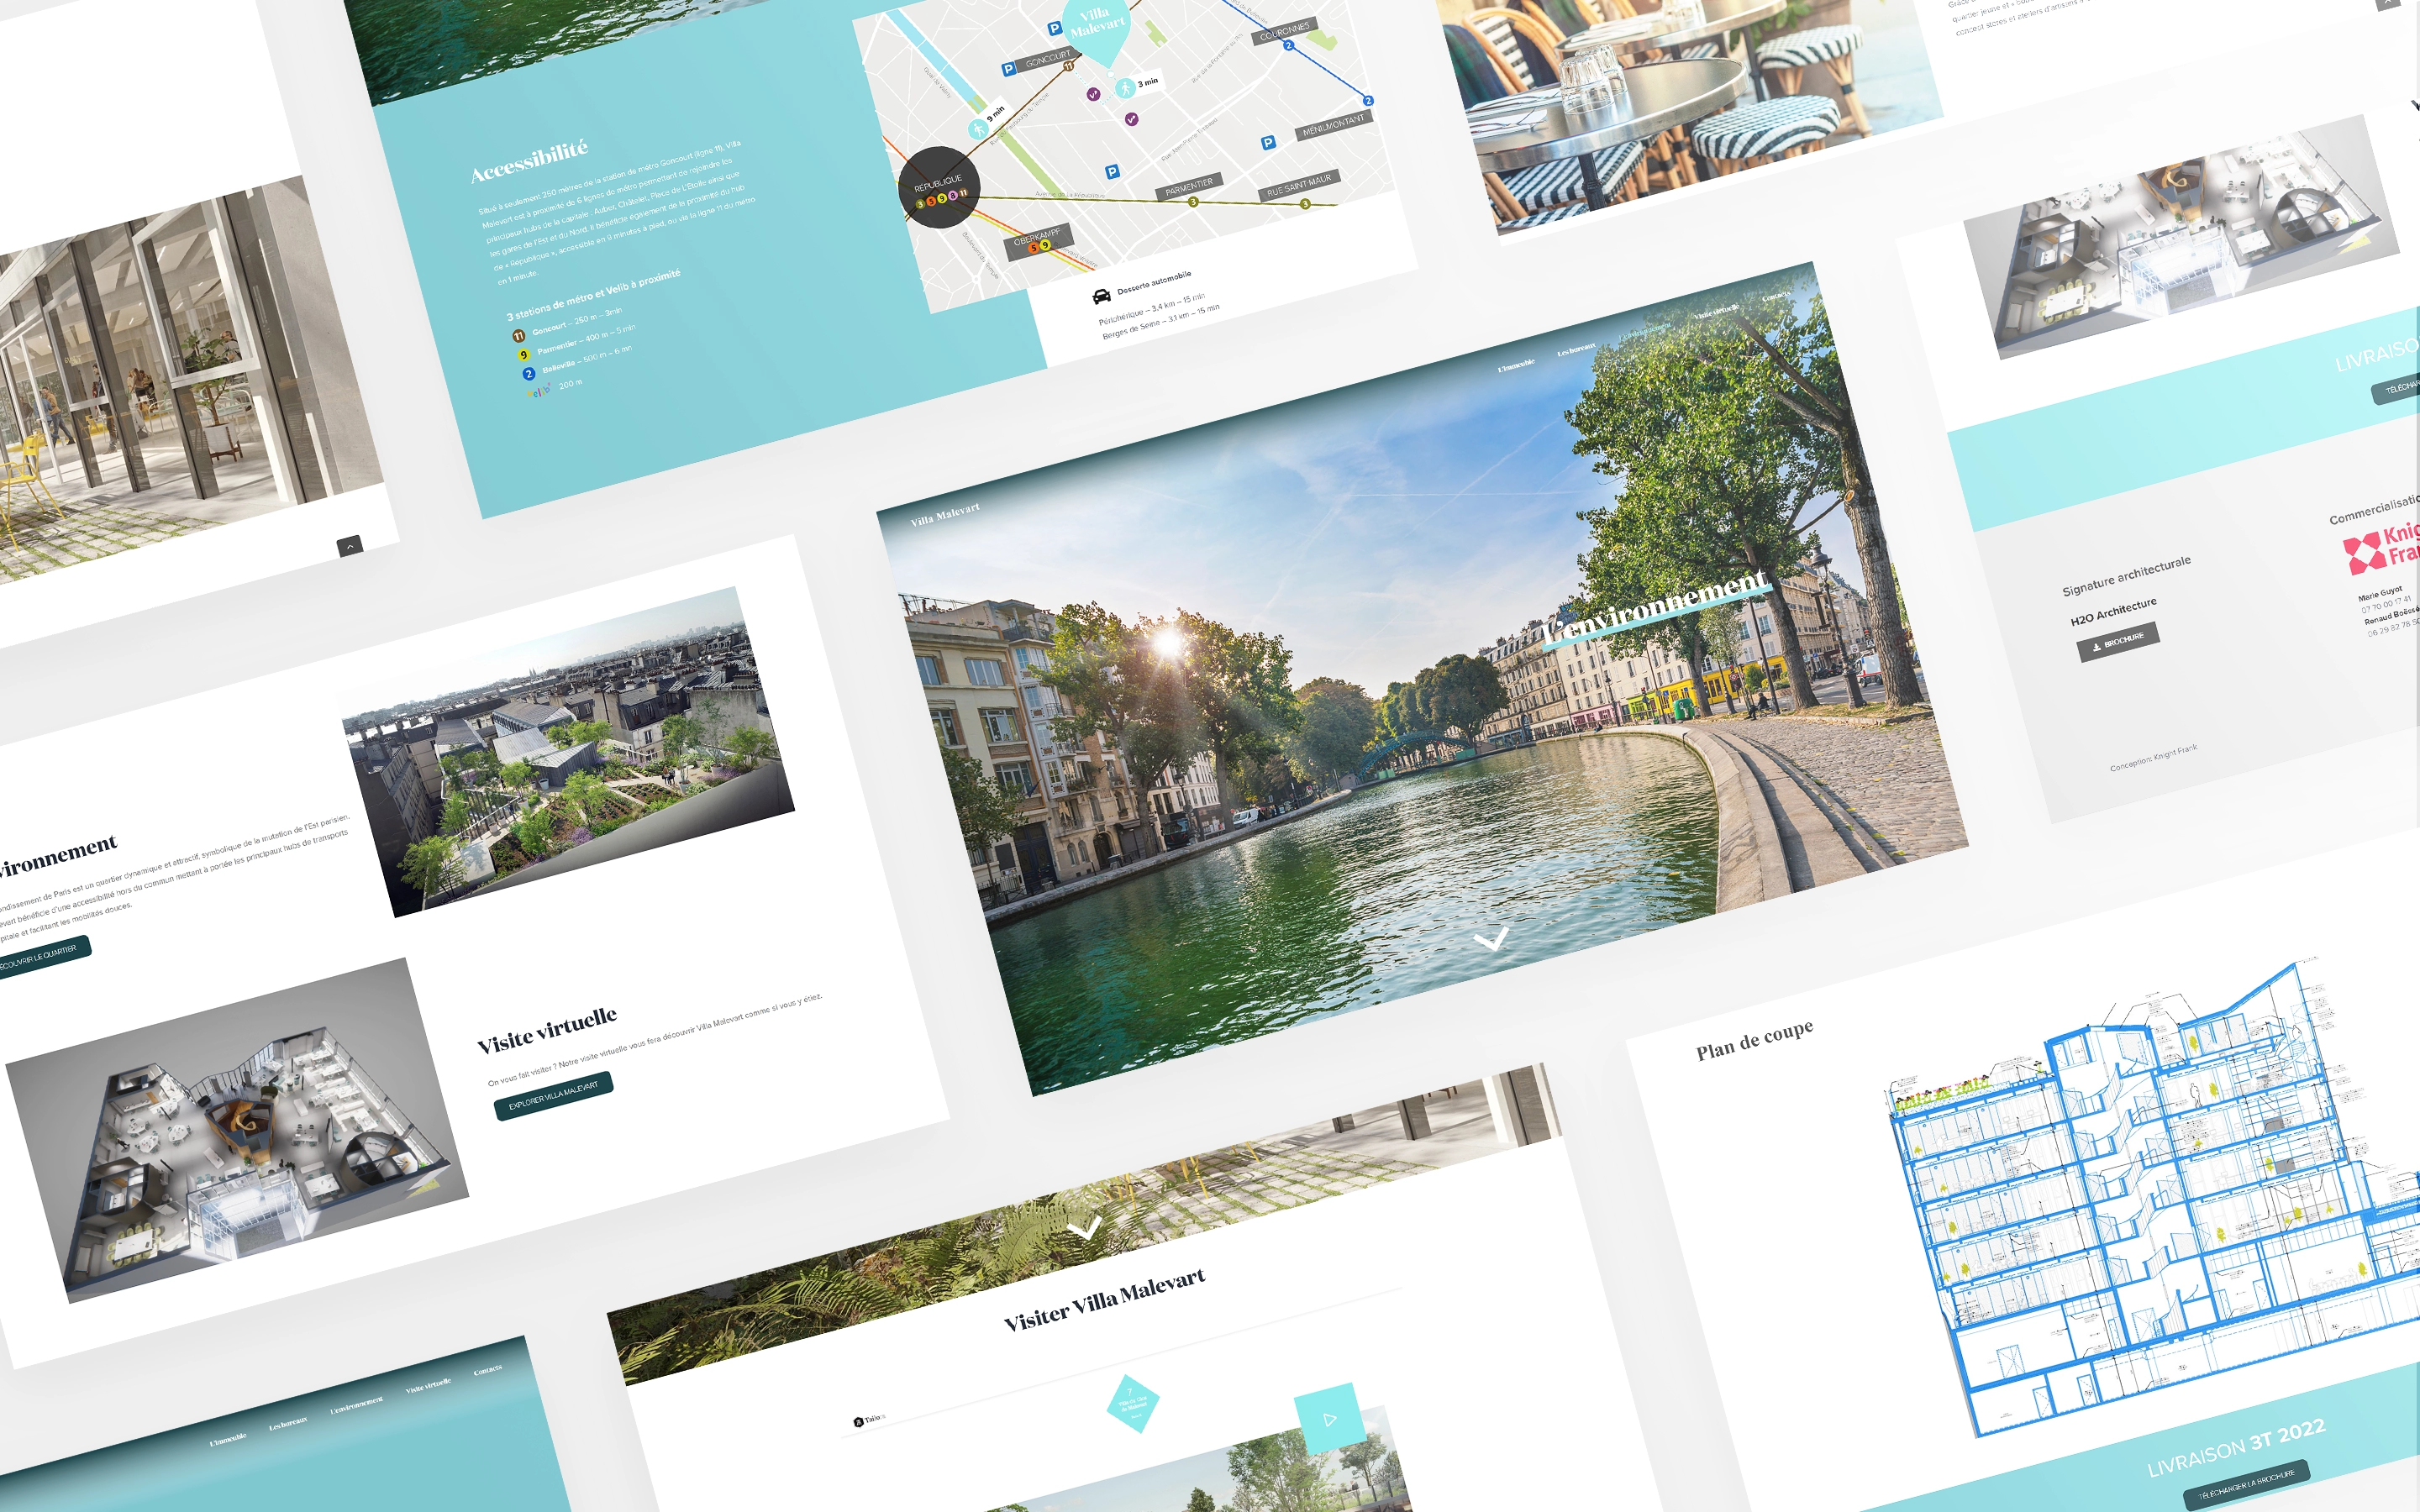The image size is (2420, 1512).
Task: Open the 3D floor plan beside Visite virtuelle
Action: tap(237, 1130)
